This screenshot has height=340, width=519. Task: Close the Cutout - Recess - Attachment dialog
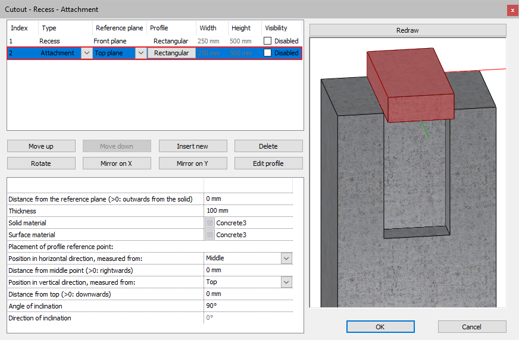[512, 10]
